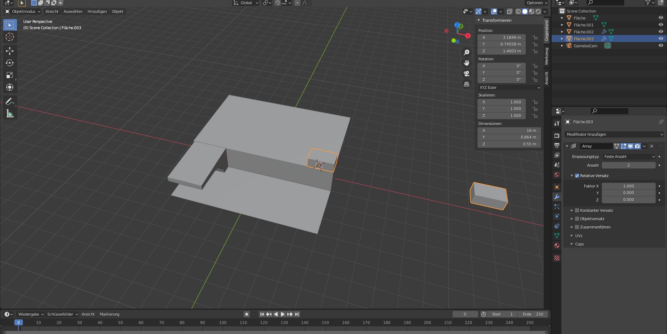The height and width of the screenshot is (334, 667).
Task: Hide Fläche.001 using its eye icon
Action: (661, 25)
